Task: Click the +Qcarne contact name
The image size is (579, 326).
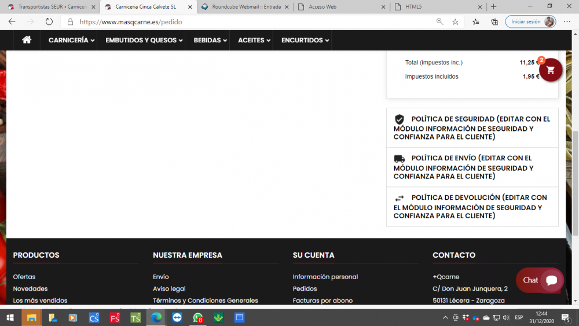Action: point(446,277)
